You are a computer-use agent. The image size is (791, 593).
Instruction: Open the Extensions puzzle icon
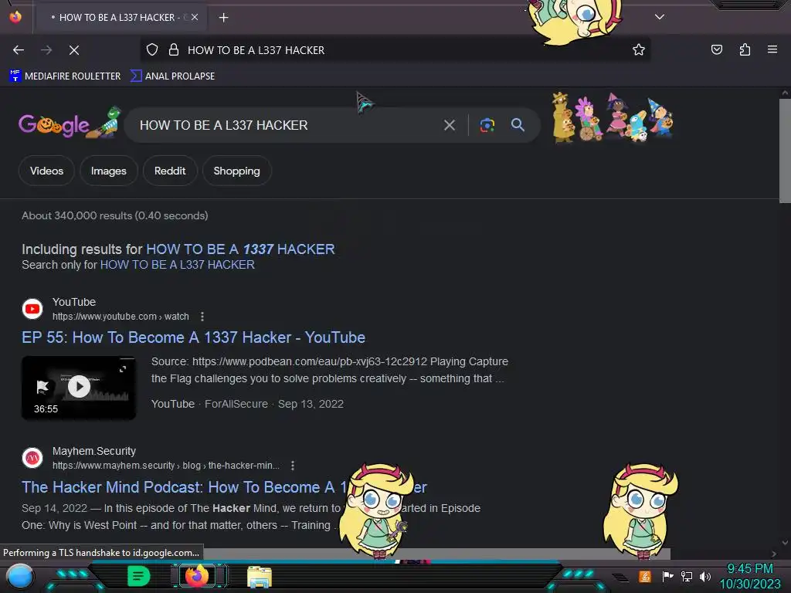(745, 49)
